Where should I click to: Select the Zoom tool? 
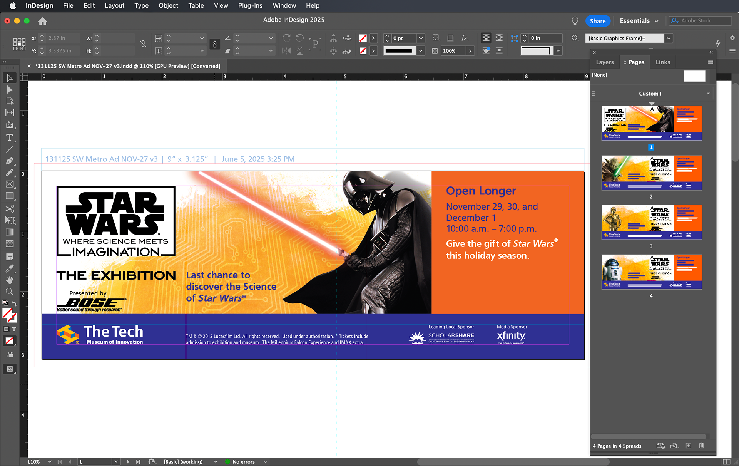pyautogui.click(x=10, y=292)
